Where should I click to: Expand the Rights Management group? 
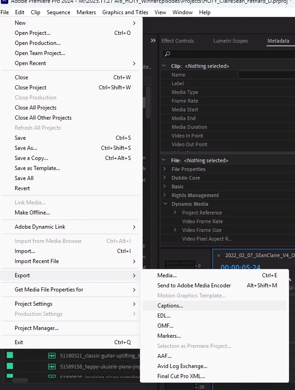[164, 195]
